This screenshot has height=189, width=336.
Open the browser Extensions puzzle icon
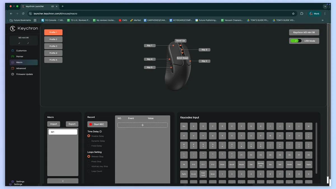[302, 13]
